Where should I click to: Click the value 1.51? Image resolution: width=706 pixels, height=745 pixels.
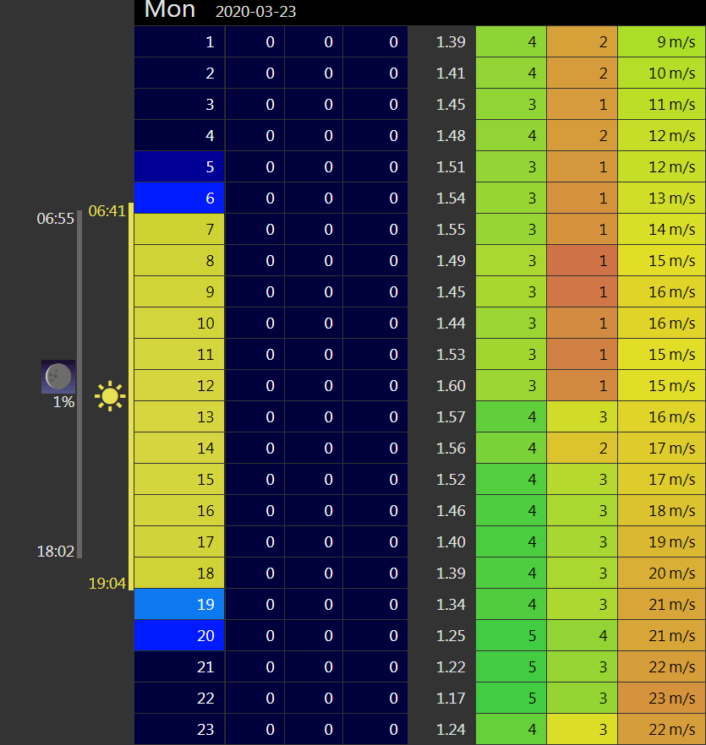[451, 166]
